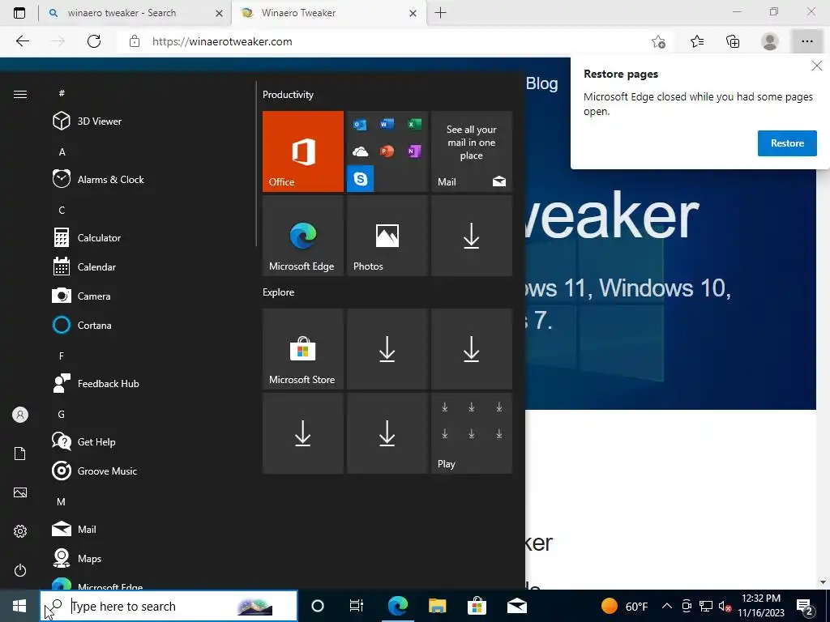The width and height of the screenshot is (830, 622).
Task: Open 3D Viewer from the app list
Action: tap(148, 121)
